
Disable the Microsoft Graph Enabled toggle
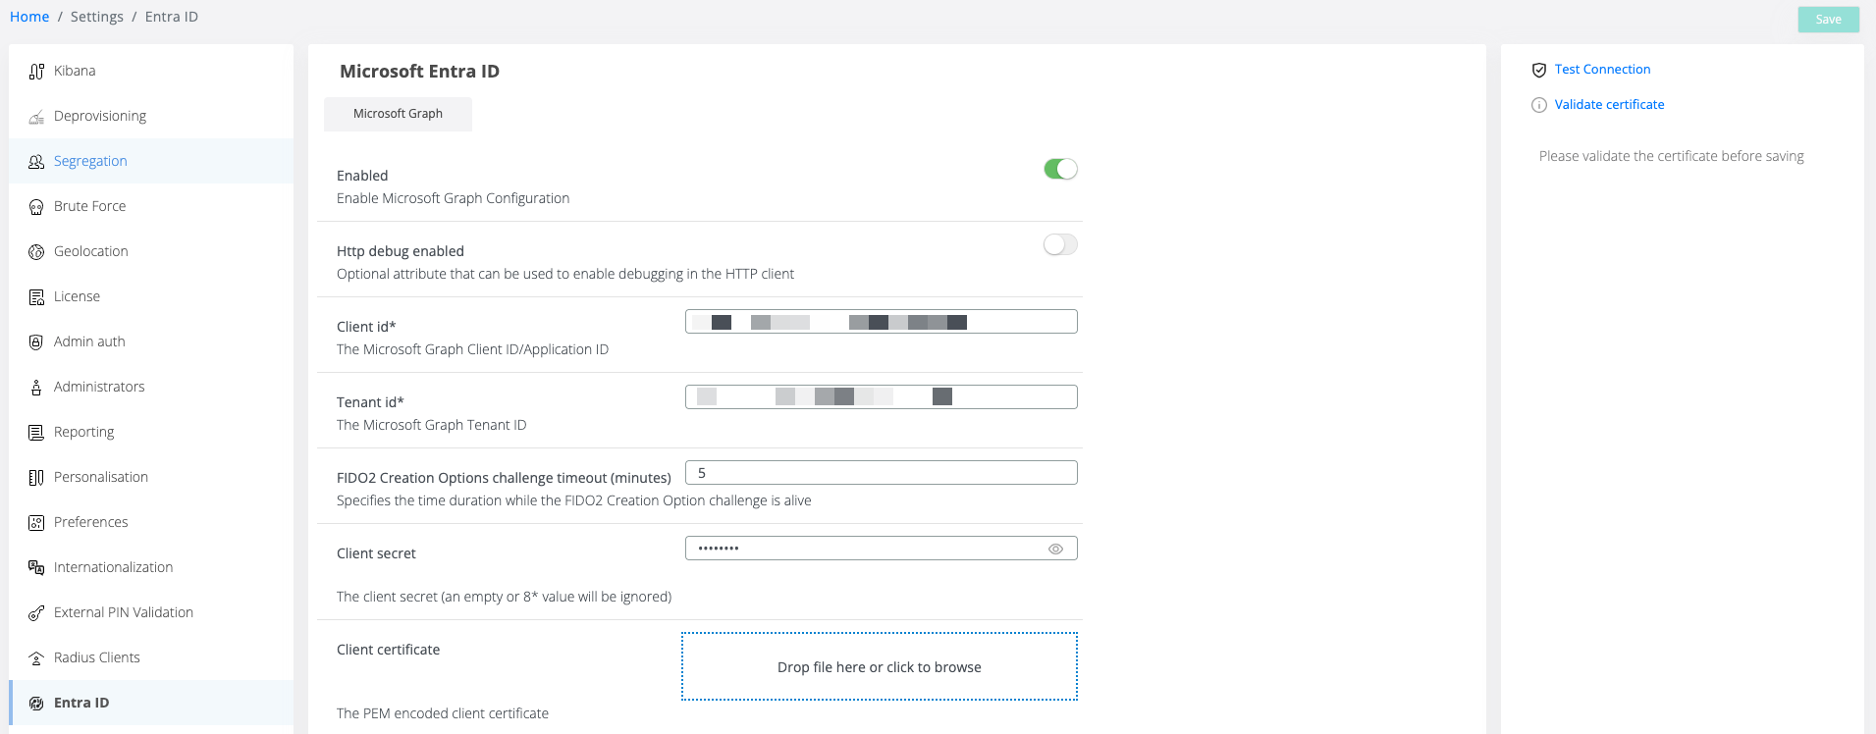(1060, 170)
